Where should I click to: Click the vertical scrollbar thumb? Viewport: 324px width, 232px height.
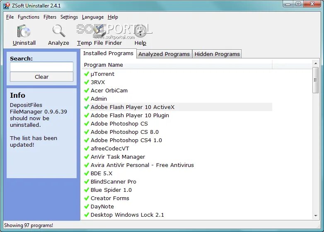tap(316, 80)
